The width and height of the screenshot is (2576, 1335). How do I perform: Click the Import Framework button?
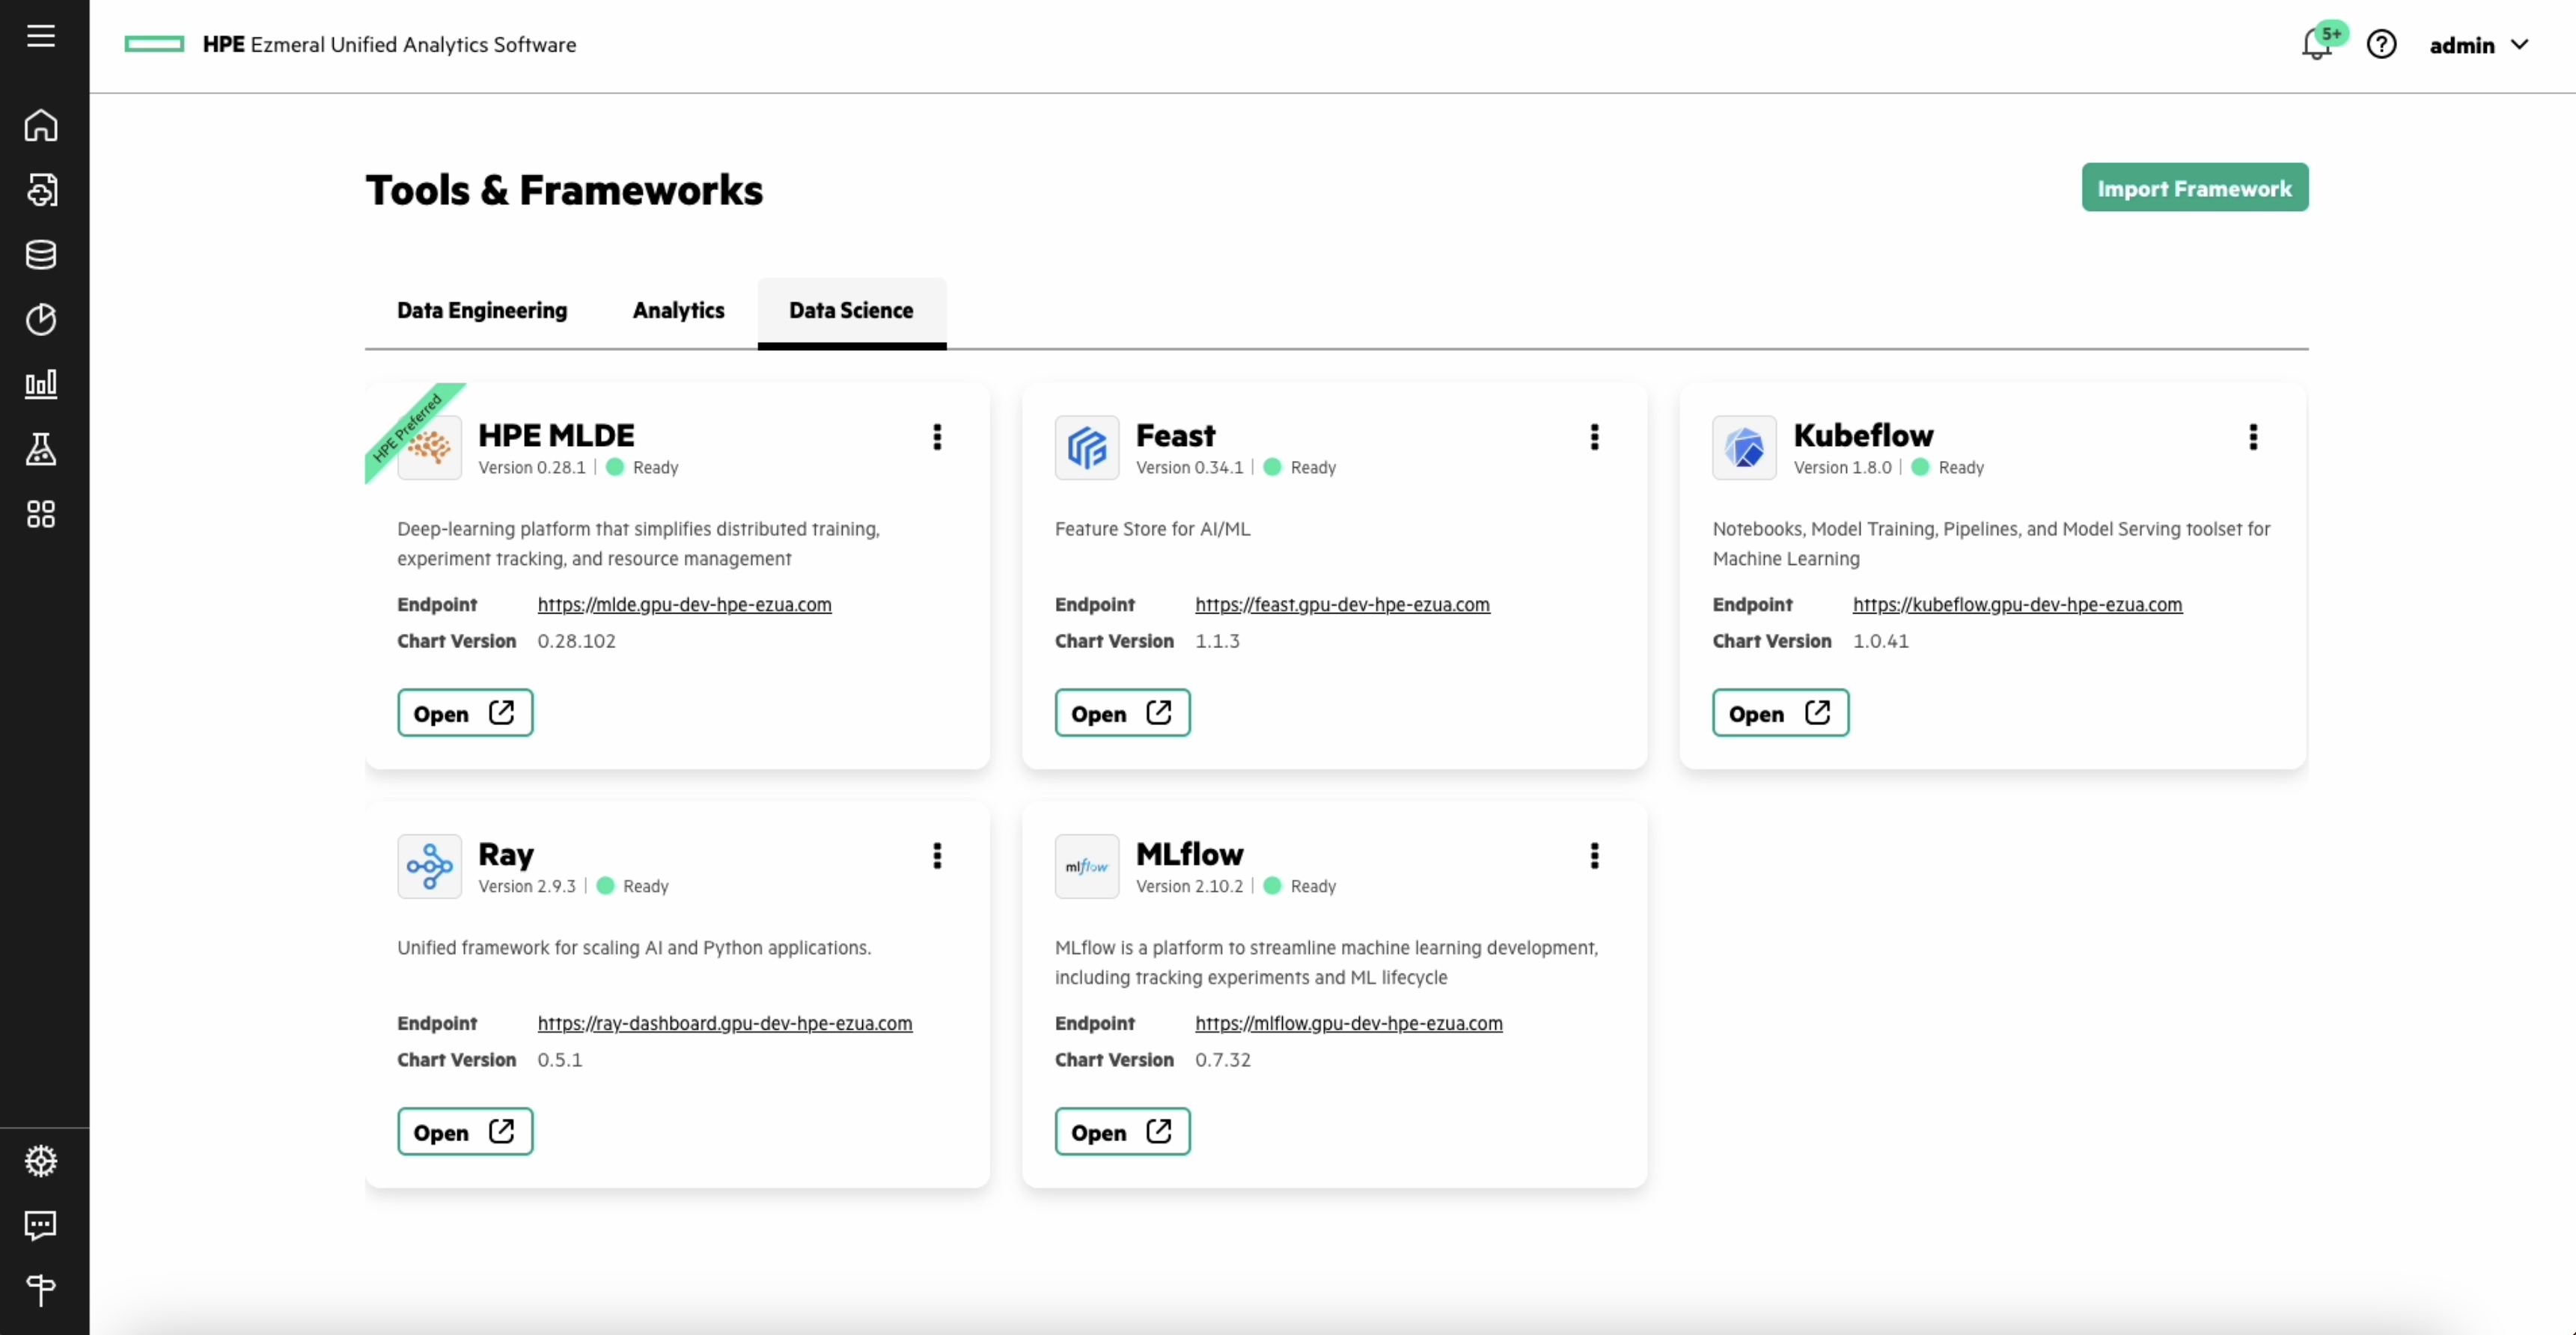click(x=2195, y=188)
